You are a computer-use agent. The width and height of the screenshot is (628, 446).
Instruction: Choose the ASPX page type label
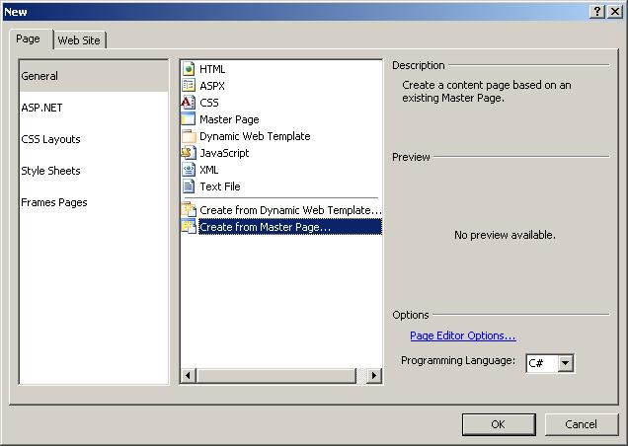[x=212, y=86]
